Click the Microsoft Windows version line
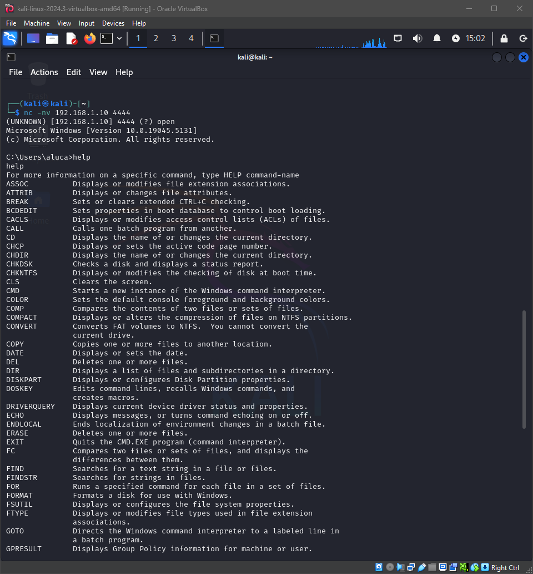The width and height of the screenshot is (533, 574). click(102, 130)
